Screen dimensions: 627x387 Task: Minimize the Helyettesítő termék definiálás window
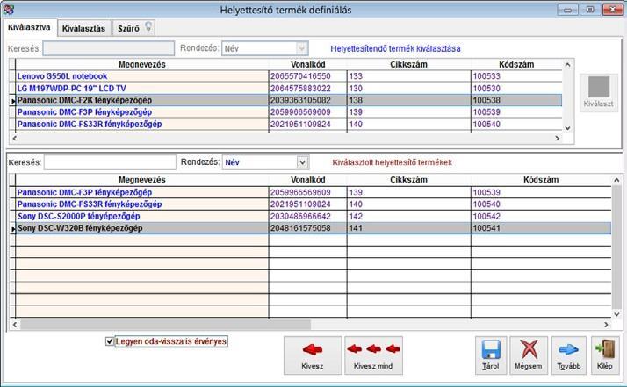568,10
